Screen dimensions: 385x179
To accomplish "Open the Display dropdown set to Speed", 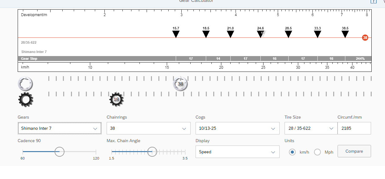I will point(237,152).
